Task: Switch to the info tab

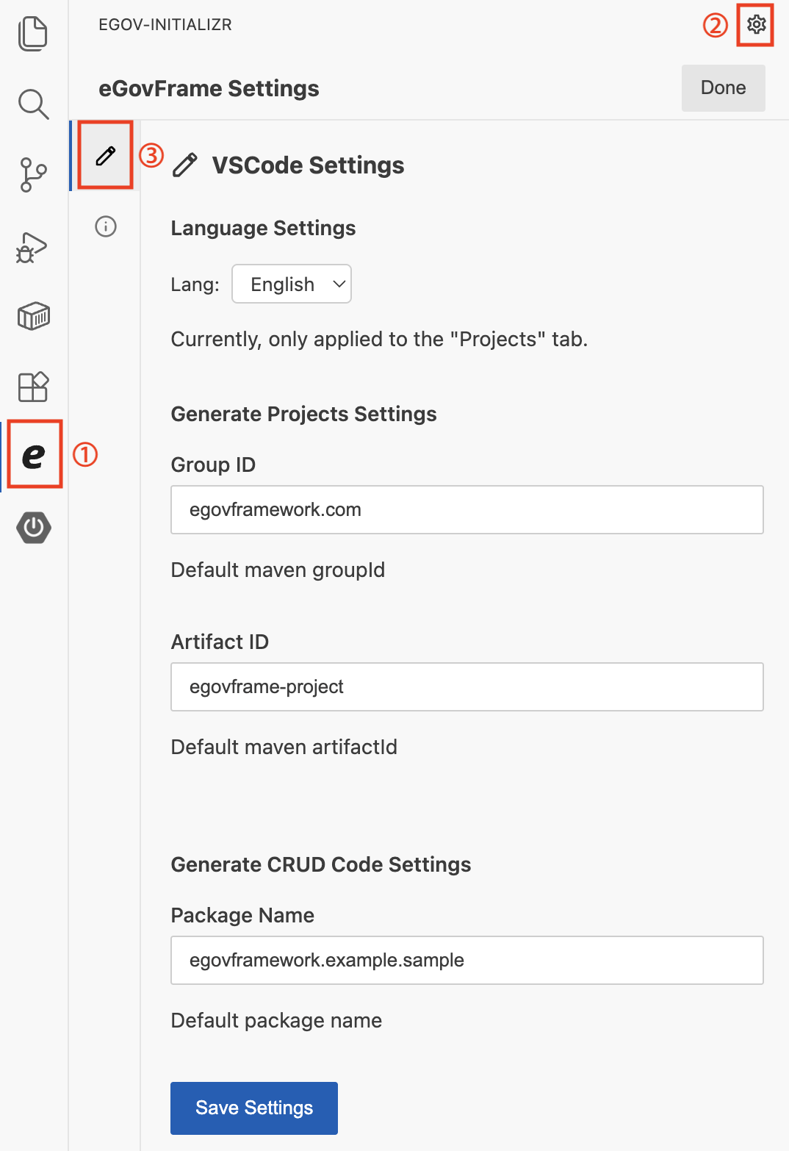Action: [106, 226]
